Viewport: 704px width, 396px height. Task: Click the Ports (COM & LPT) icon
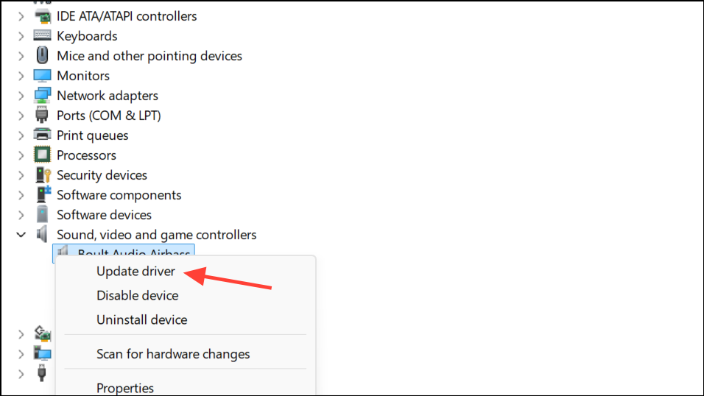tap(43, 116)
